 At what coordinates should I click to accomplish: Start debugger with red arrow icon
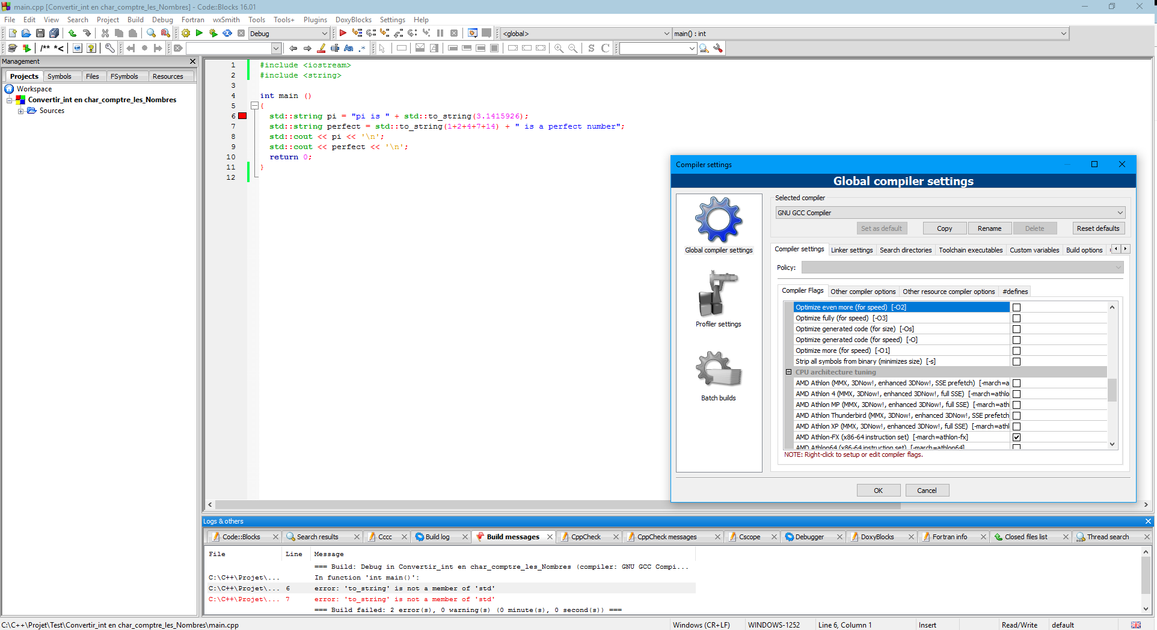click(343, 34)
